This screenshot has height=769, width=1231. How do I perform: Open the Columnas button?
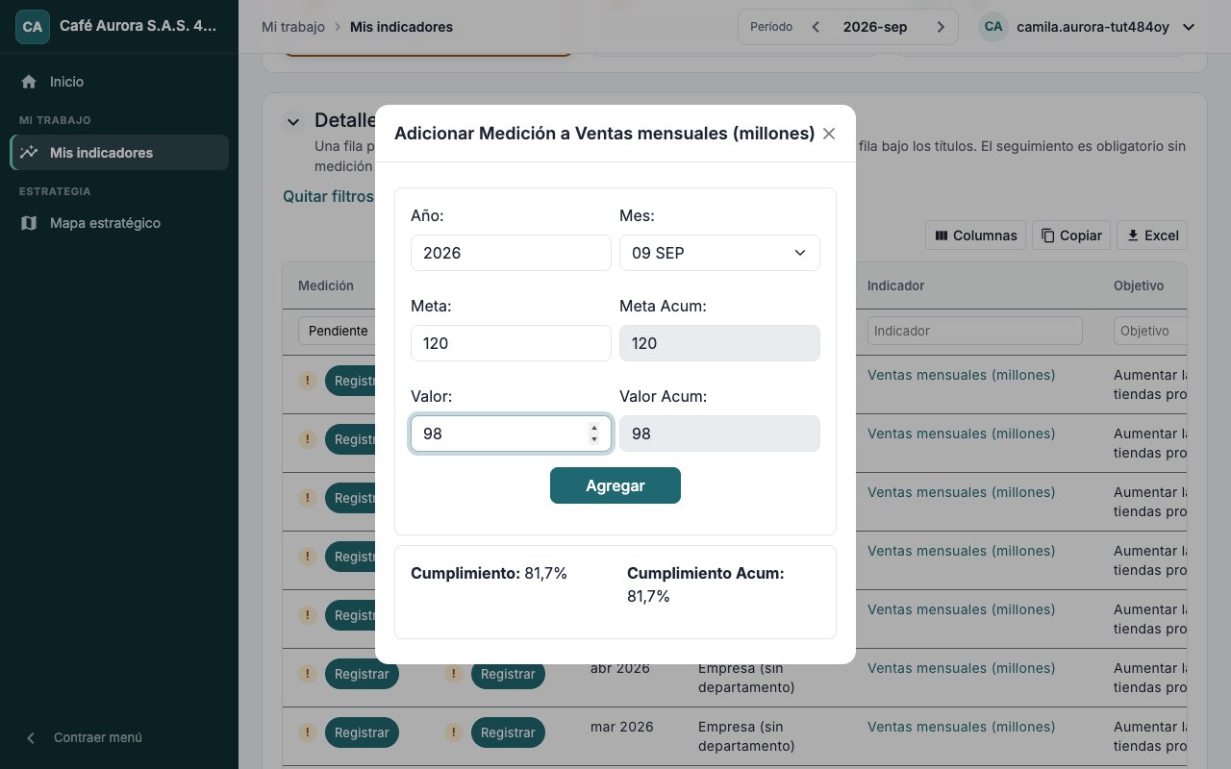click(x=976, y=236)
